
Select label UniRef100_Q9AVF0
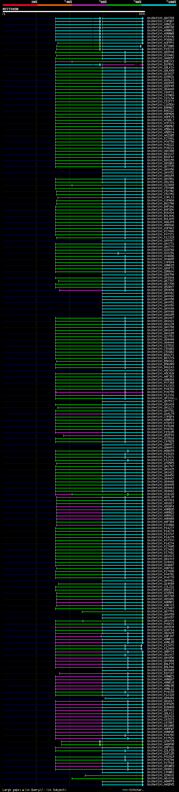pyautogui.click(x=161, y=448)
